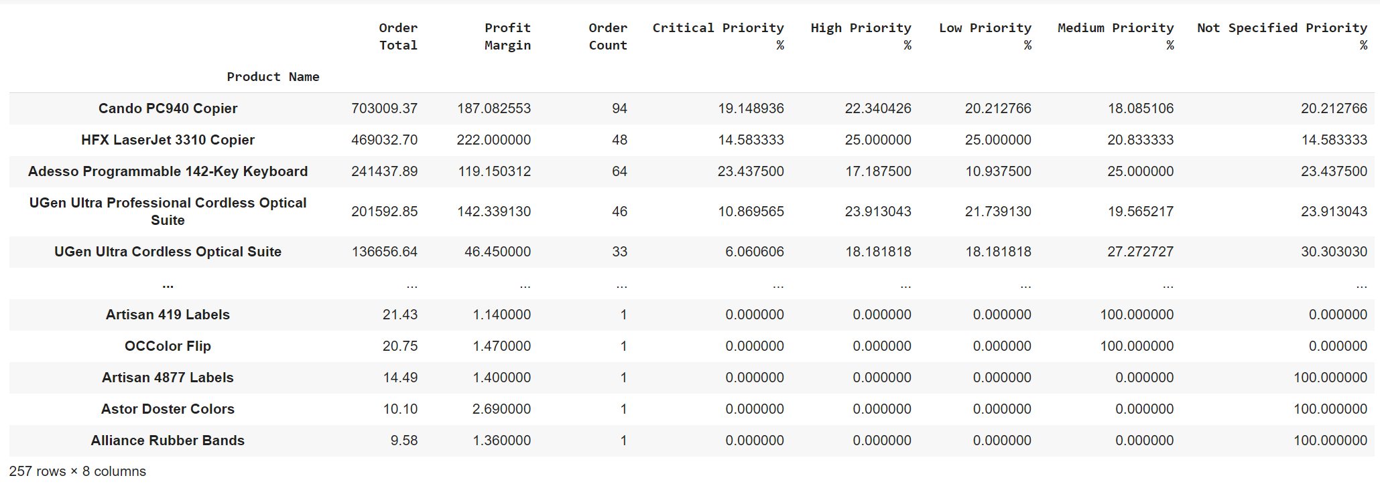Click the 222.000000 profit margin cell
Image resolution: width=1380 pixels, height=486 pixels.
coord(494,140)
